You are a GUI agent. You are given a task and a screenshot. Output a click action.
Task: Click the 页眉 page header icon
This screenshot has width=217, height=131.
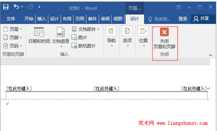click(x=5, y=29)
